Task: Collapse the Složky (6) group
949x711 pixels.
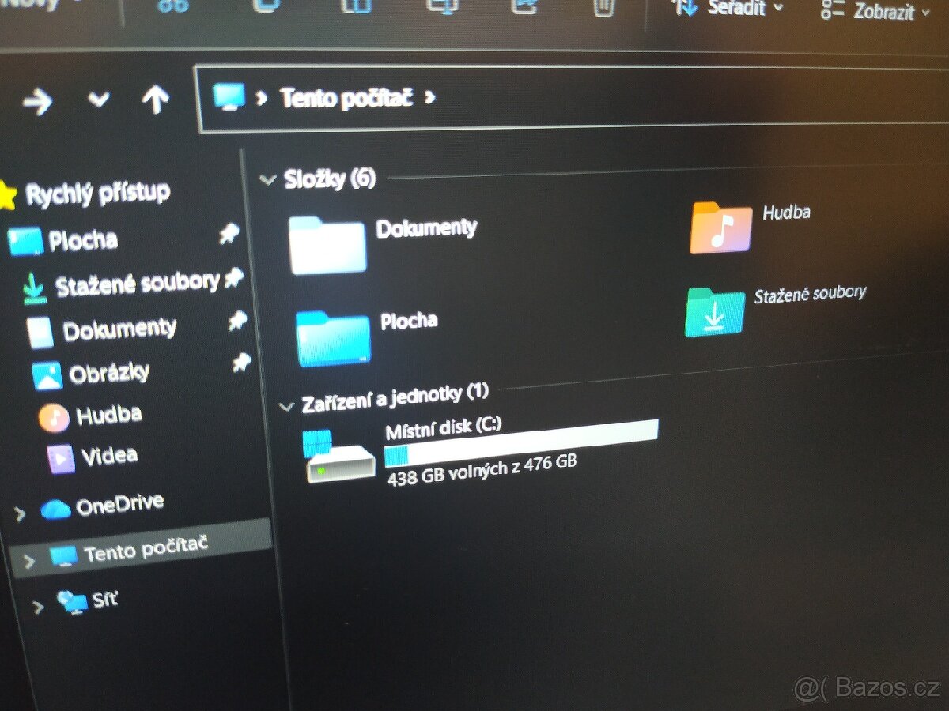Action: tap(267, 179)
